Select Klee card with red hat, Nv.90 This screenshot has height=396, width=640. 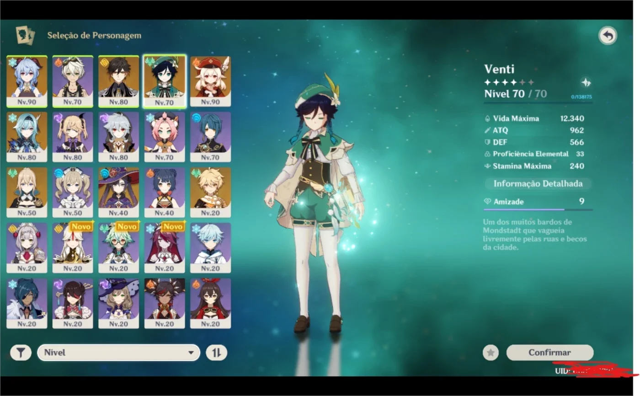click(x=211, y=82)
